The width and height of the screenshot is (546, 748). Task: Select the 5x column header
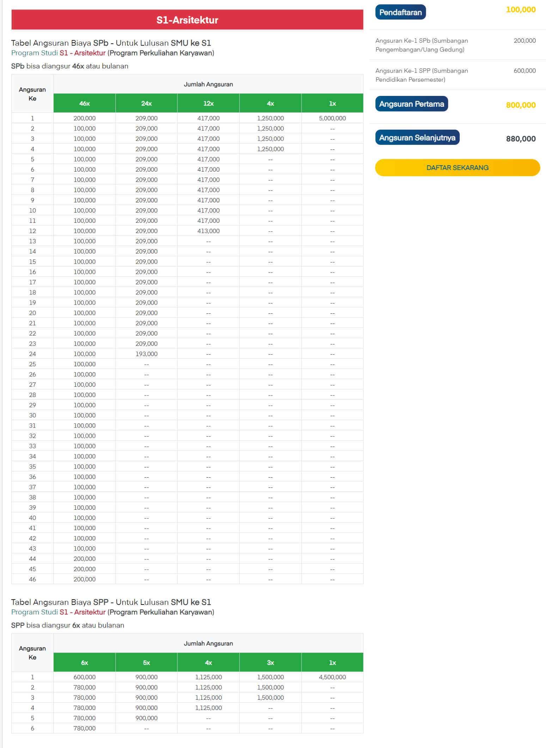point(147,662)
